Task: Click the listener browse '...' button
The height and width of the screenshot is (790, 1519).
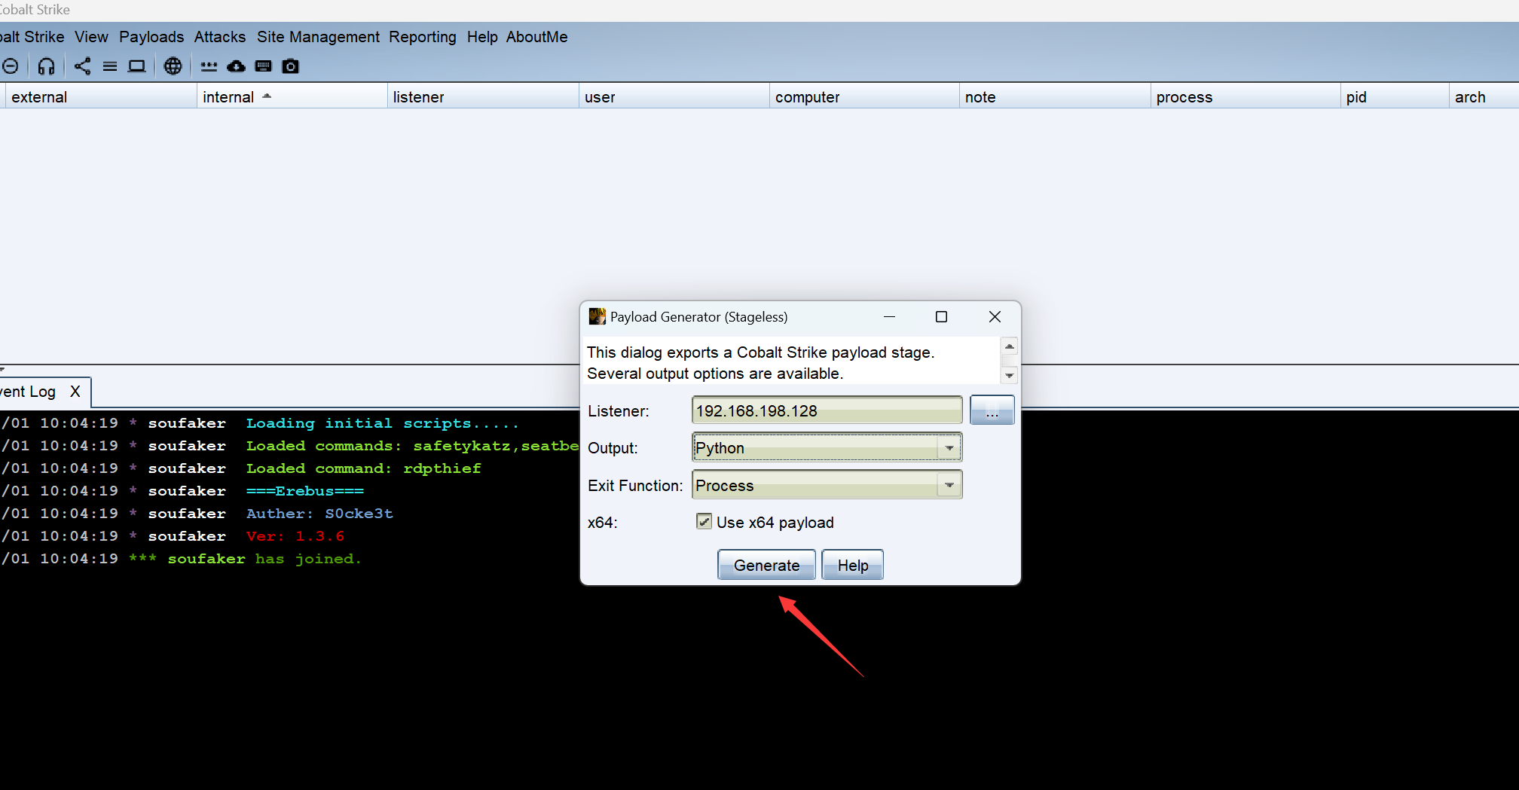Action: (x=992, y=410)
